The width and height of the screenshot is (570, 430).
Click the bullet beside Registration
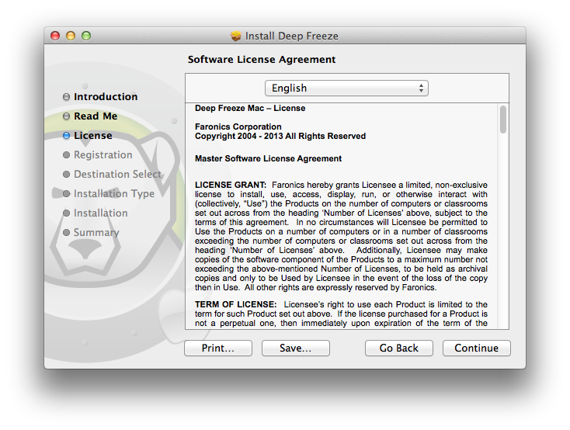(66, 154)
